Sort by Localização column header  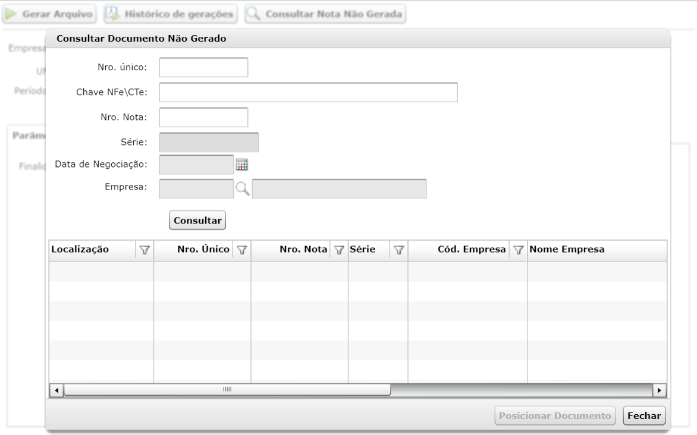pyautogui.click(x=80, y=249)
